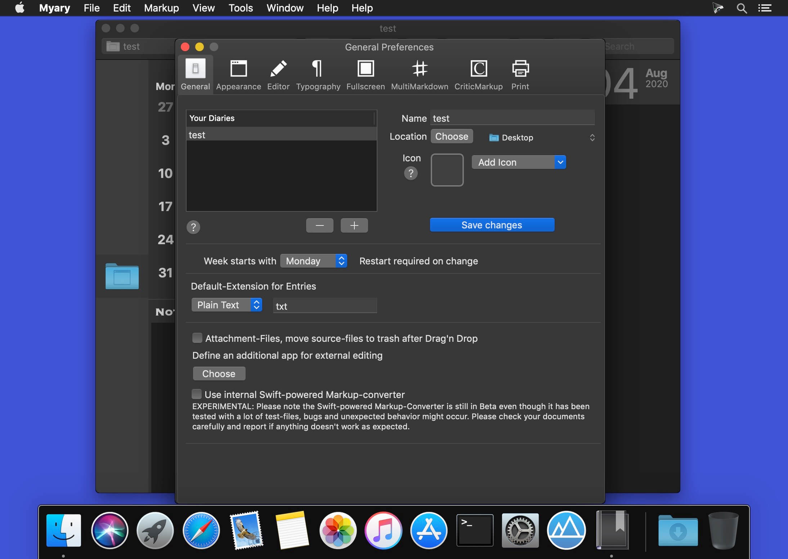Screen dimensions: 788x559
Task: Launch Siri from the Dock
Action: (109, 531)
